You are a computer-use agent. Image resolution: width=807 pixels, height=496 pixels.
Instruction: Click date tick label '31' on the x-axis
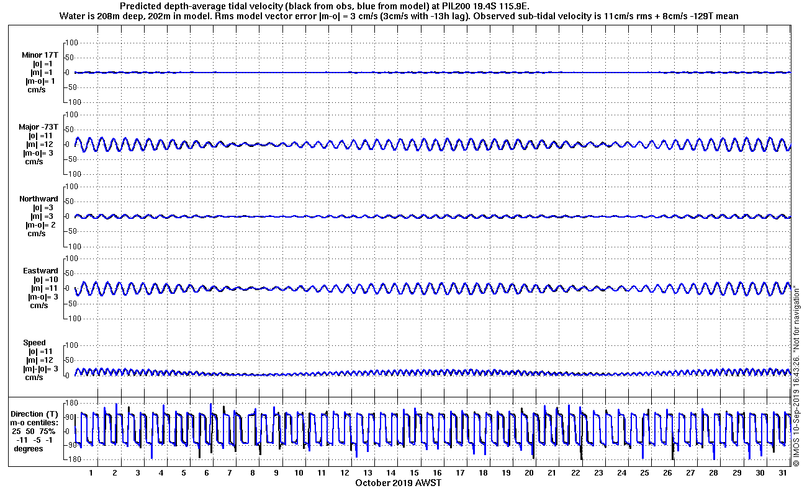coord(783,472)
